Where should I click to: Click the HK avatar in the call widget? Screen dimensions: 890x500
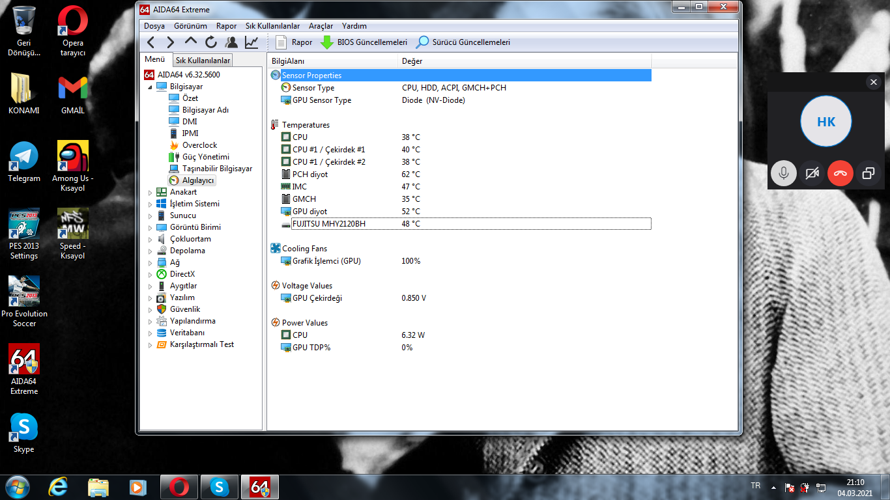pos(826,122)
